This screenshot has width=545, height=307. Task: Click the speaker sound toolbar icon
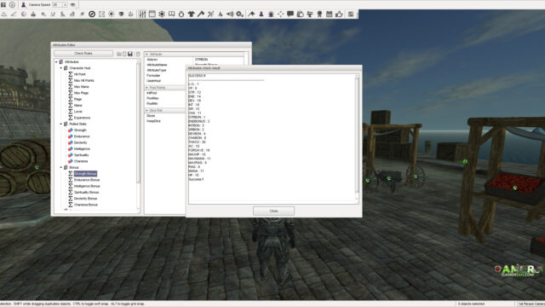coord(230,14)
